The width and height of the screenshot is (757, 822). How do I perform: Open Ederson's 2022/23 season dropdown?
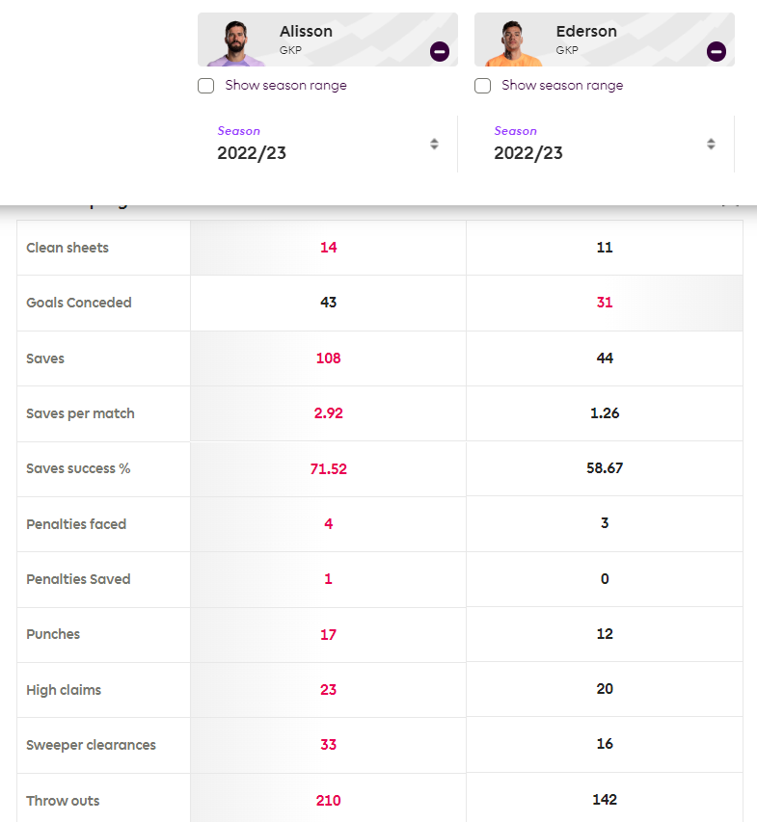(604, 144)
